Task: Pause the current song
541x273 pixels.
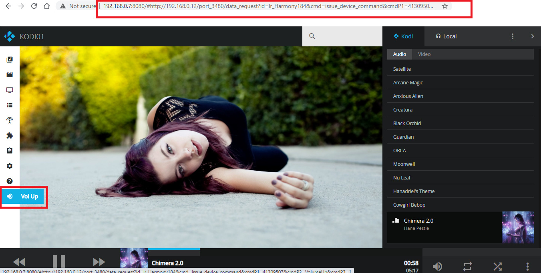Action: 59,262
